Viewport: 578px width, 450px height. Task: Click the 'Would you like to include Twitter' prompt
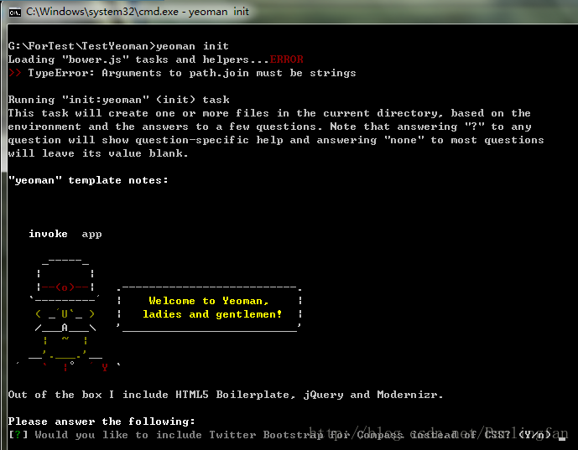click(293, 435)
